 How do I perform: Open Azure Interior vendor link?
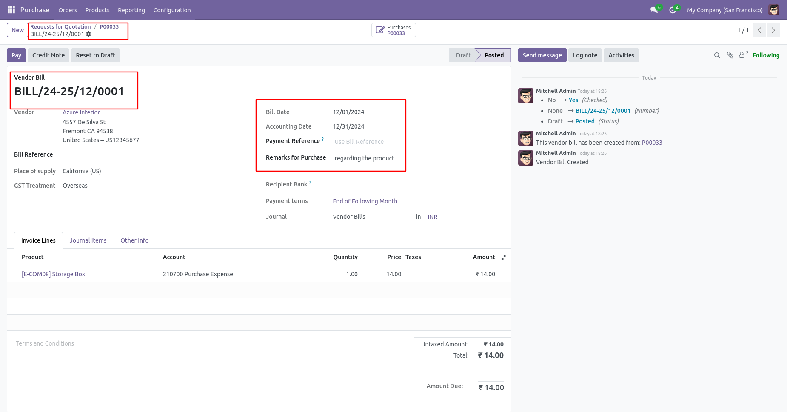tap(81, 112)
